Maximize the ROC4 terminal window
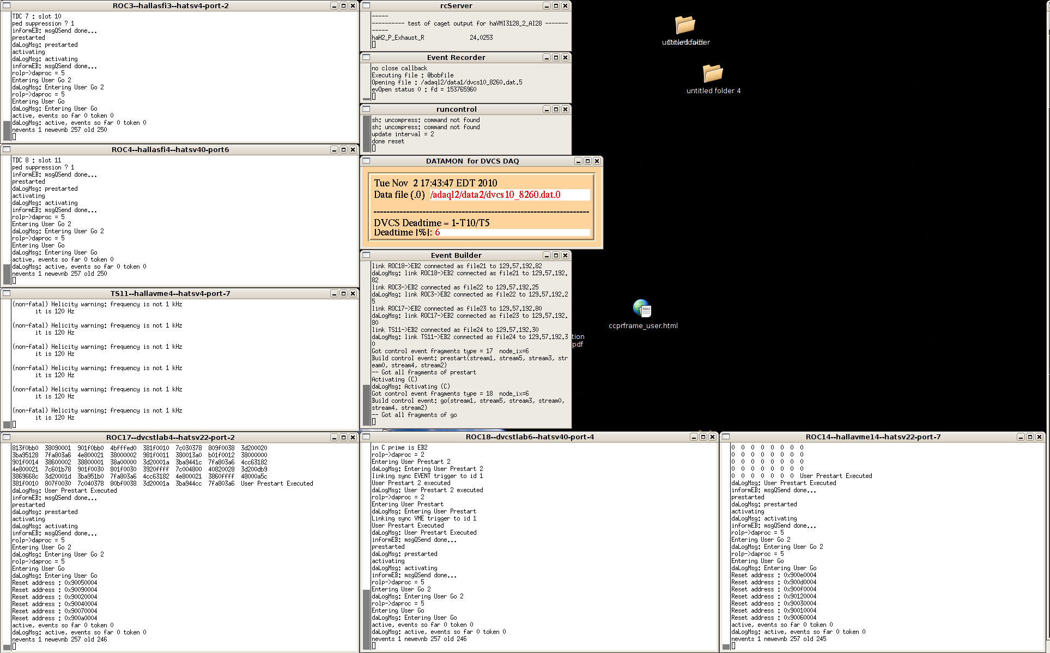This screenshot has width=1050, height=653. pyautogui.click(x=343, y=149)
